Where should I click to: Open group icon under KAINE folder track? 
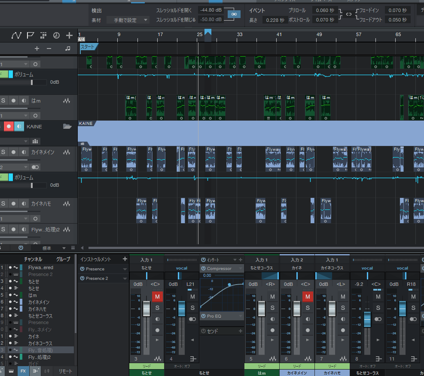click(35, 141)
